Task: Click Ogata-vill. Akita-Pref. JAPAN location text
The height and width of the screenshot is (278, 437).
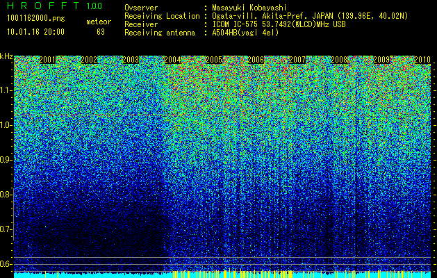Action: coord(310,16)
